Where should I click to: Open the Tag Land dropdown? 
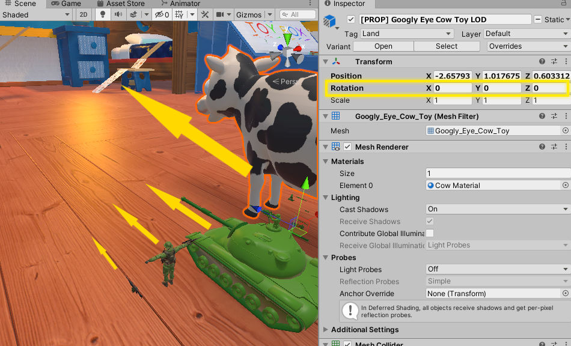point(407,34)
